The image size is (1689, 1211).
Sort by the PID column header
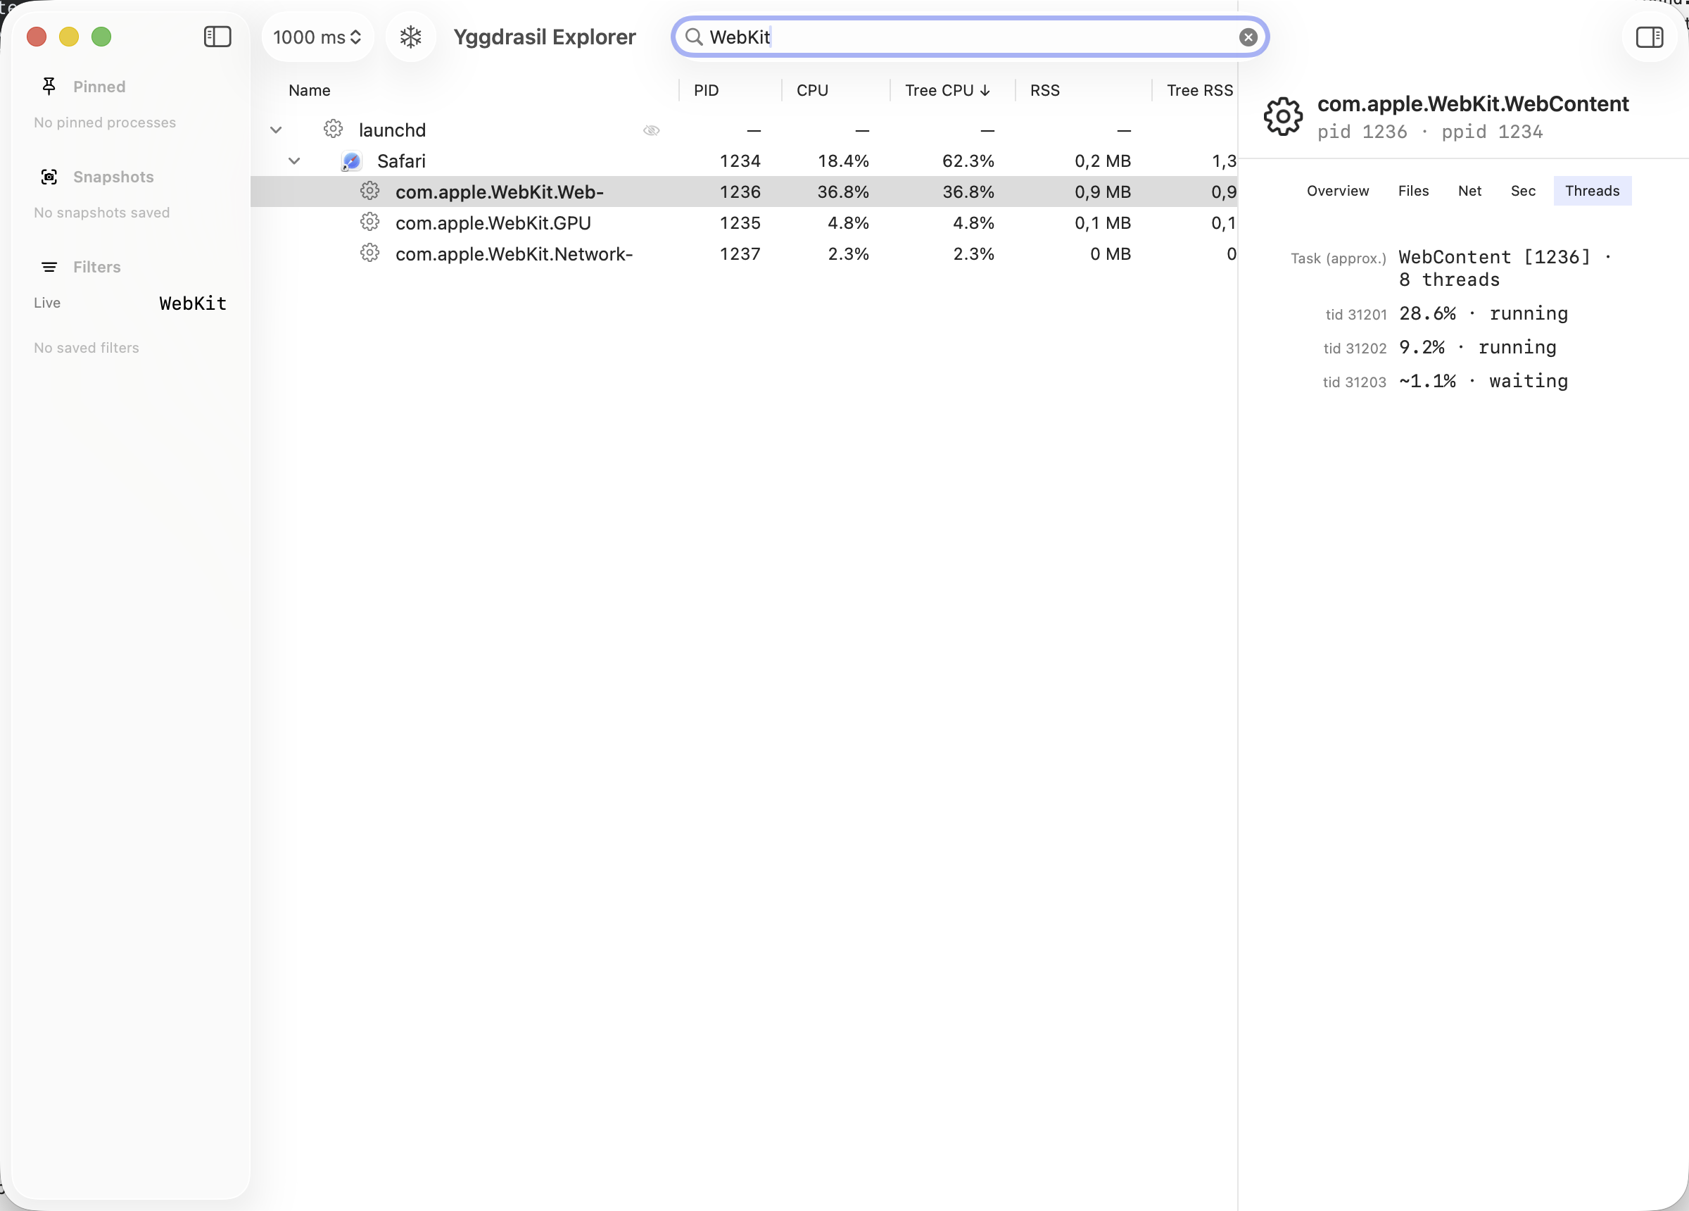point(706,90)
